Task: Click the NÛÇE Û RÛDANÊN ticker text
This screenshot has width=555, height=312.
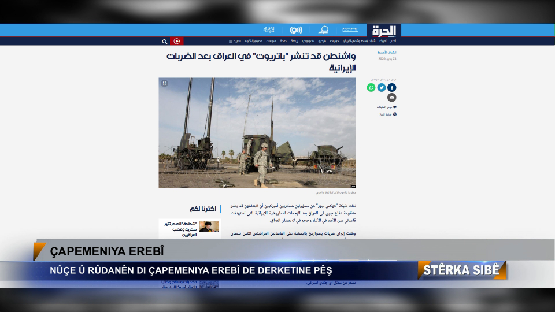Action: tap(191, 270)
